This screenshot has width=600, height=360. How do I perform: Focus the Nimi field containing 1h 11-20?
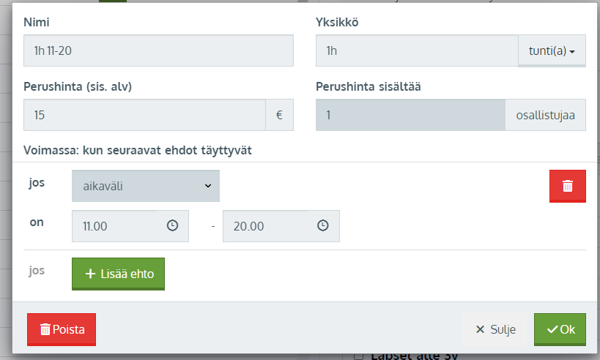[158, 50]
